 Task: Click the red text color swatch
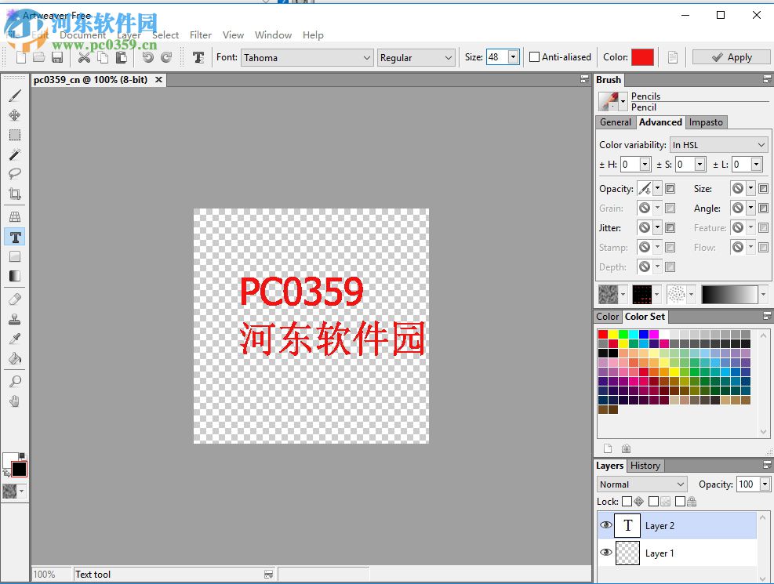click(x=645, y=56)
